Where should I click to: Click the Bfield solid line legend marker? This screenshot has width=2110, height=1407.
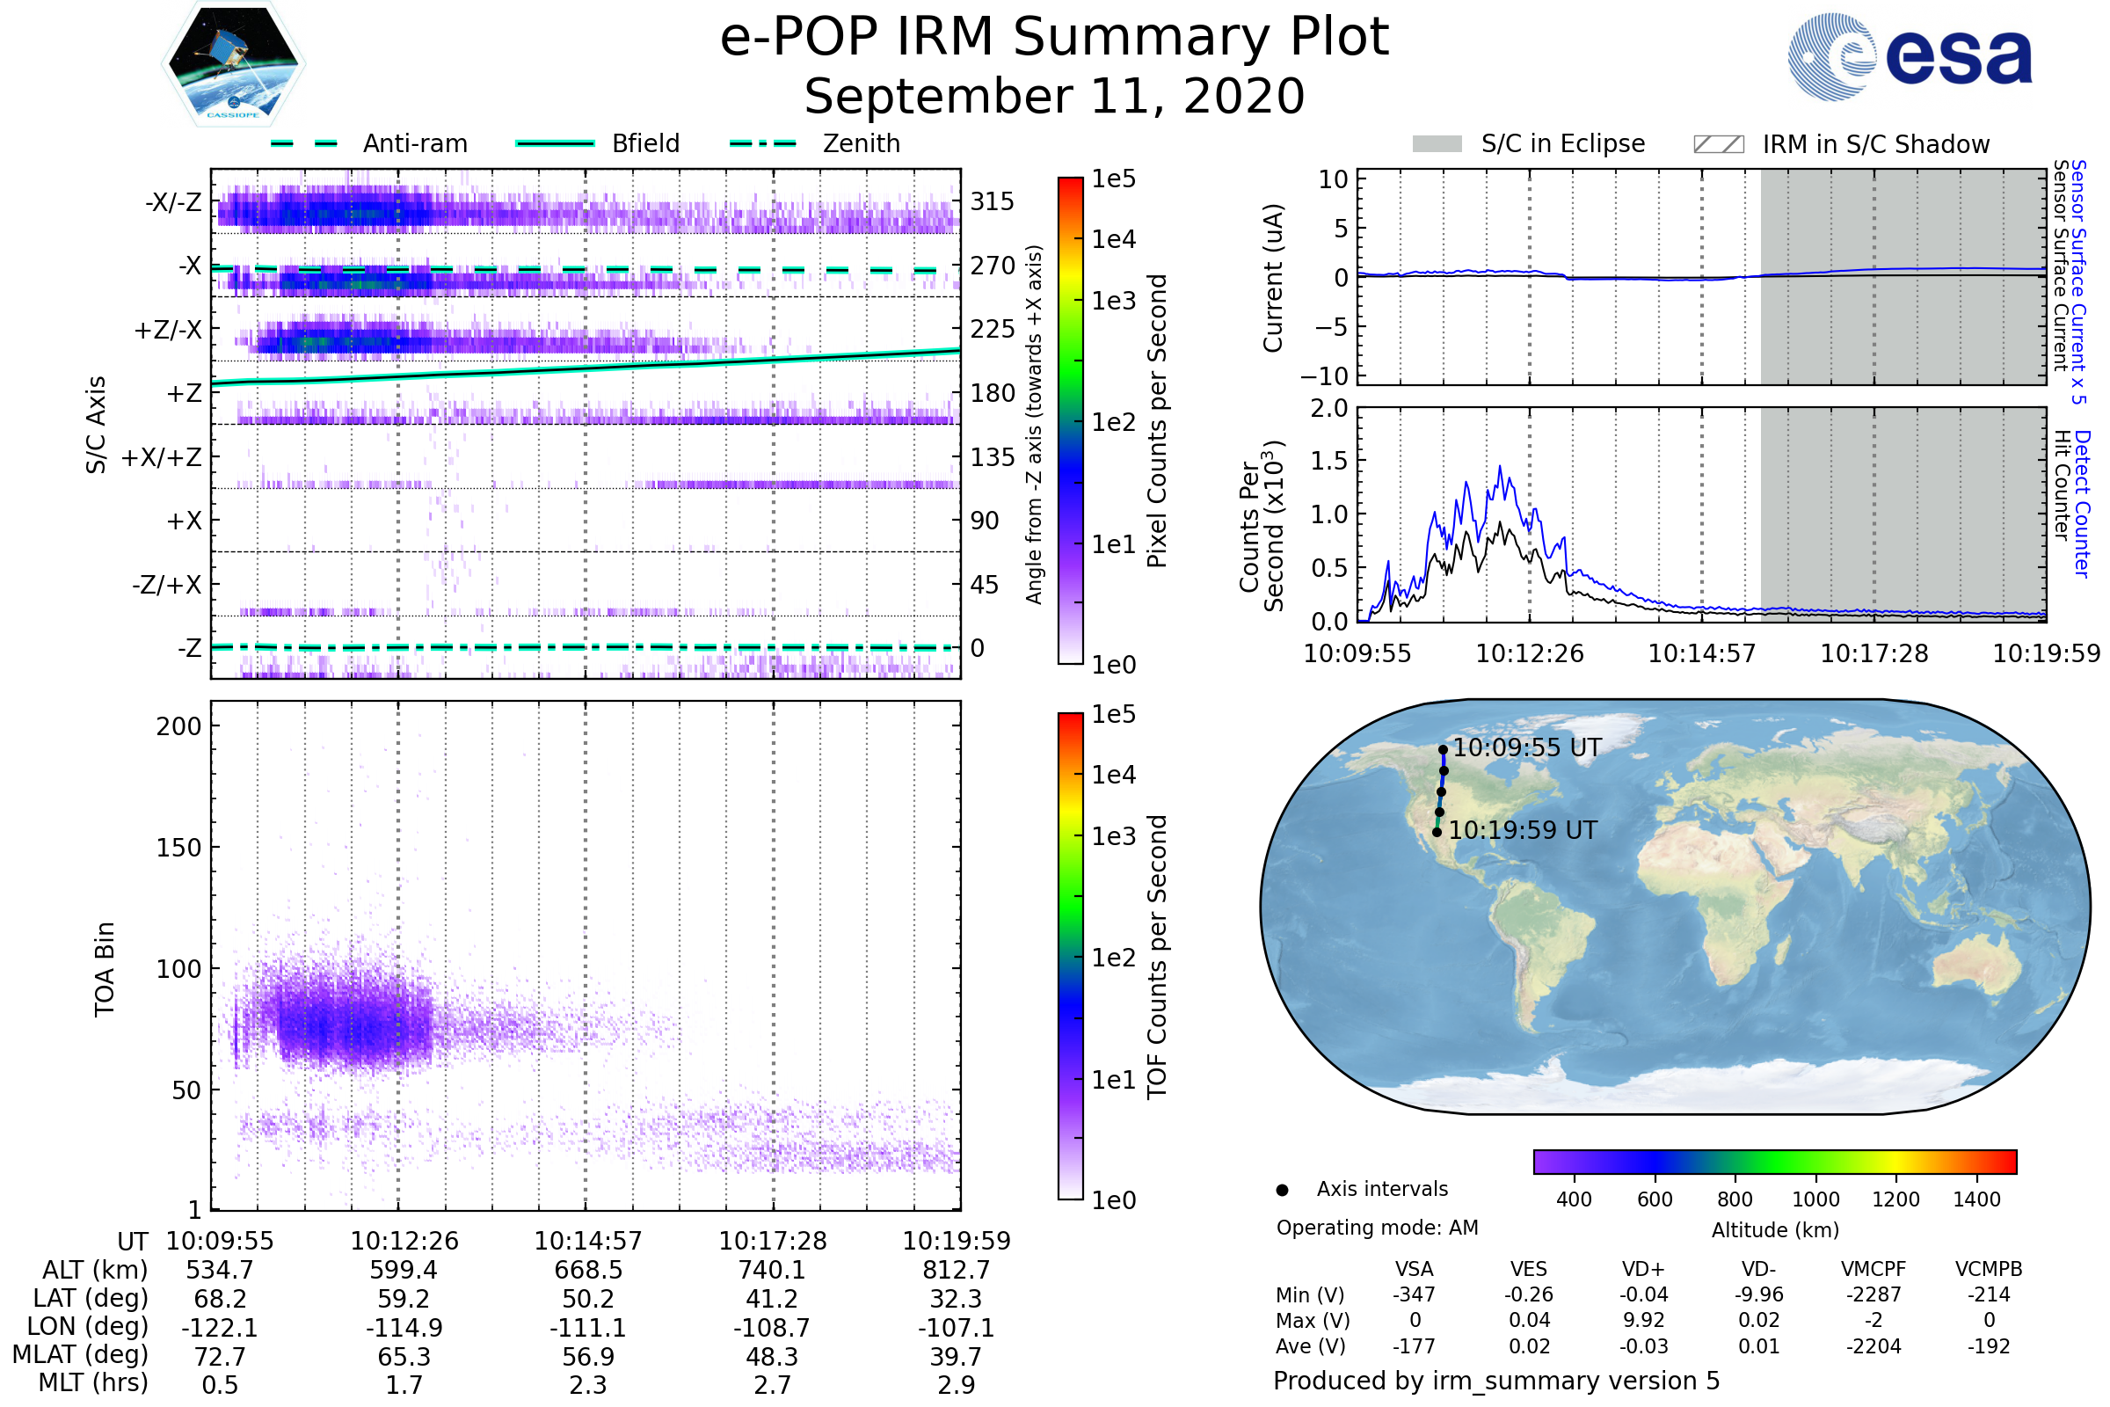pyautogui.click(x=556, y=143)
